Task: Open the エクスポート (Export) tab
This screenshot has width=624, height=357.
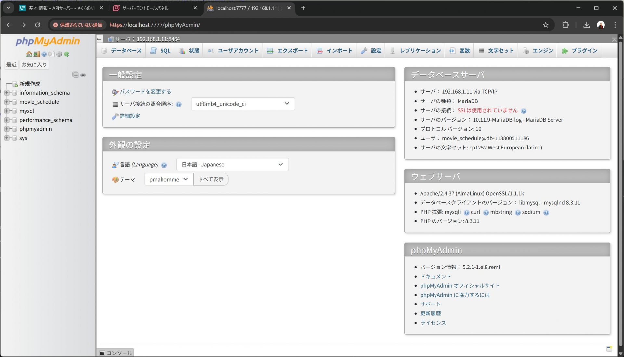Action: tap(288, 51)
